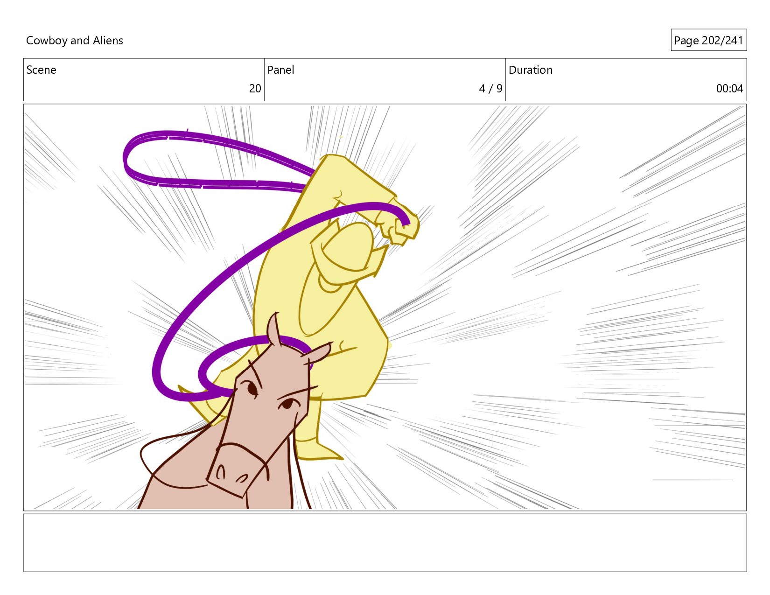Click the duration value '00:04'
Viewport: 770px width, 595px height.
click(x=729, y=88)
